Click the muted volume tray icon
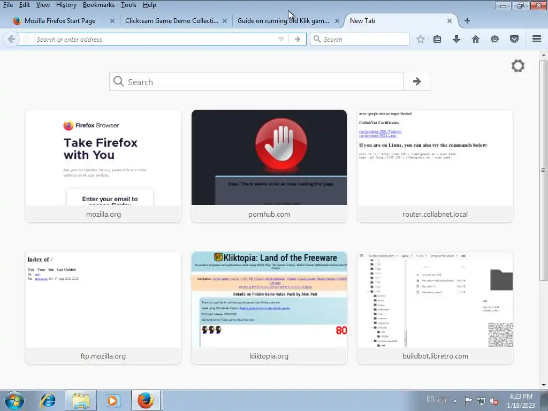The height and width of the screenshot is (411, 548). 494,401
